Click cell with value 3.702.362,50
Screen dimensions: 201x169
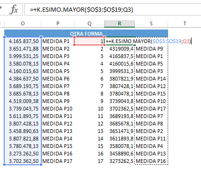pyautogui.click(x=23, y=161)
